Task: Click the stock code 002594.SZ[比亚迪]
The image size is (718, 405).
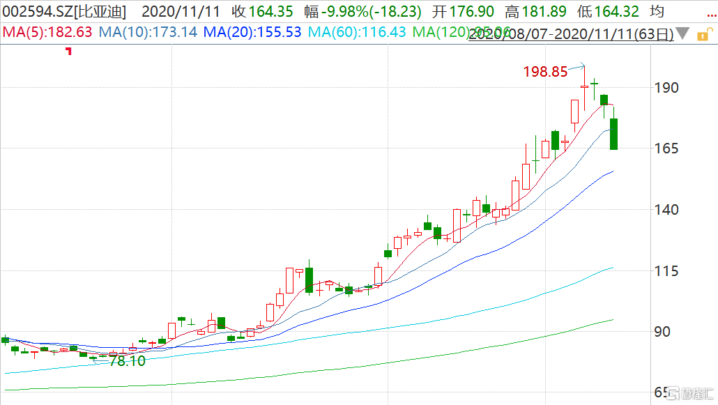Action: [x=64, y=11]
